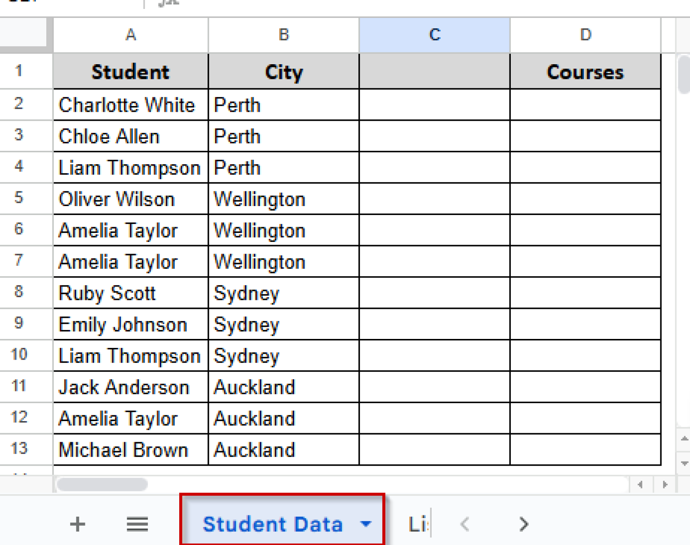Click the right scroll arrow on horizontal scrollbar

[x=664, y=485]
